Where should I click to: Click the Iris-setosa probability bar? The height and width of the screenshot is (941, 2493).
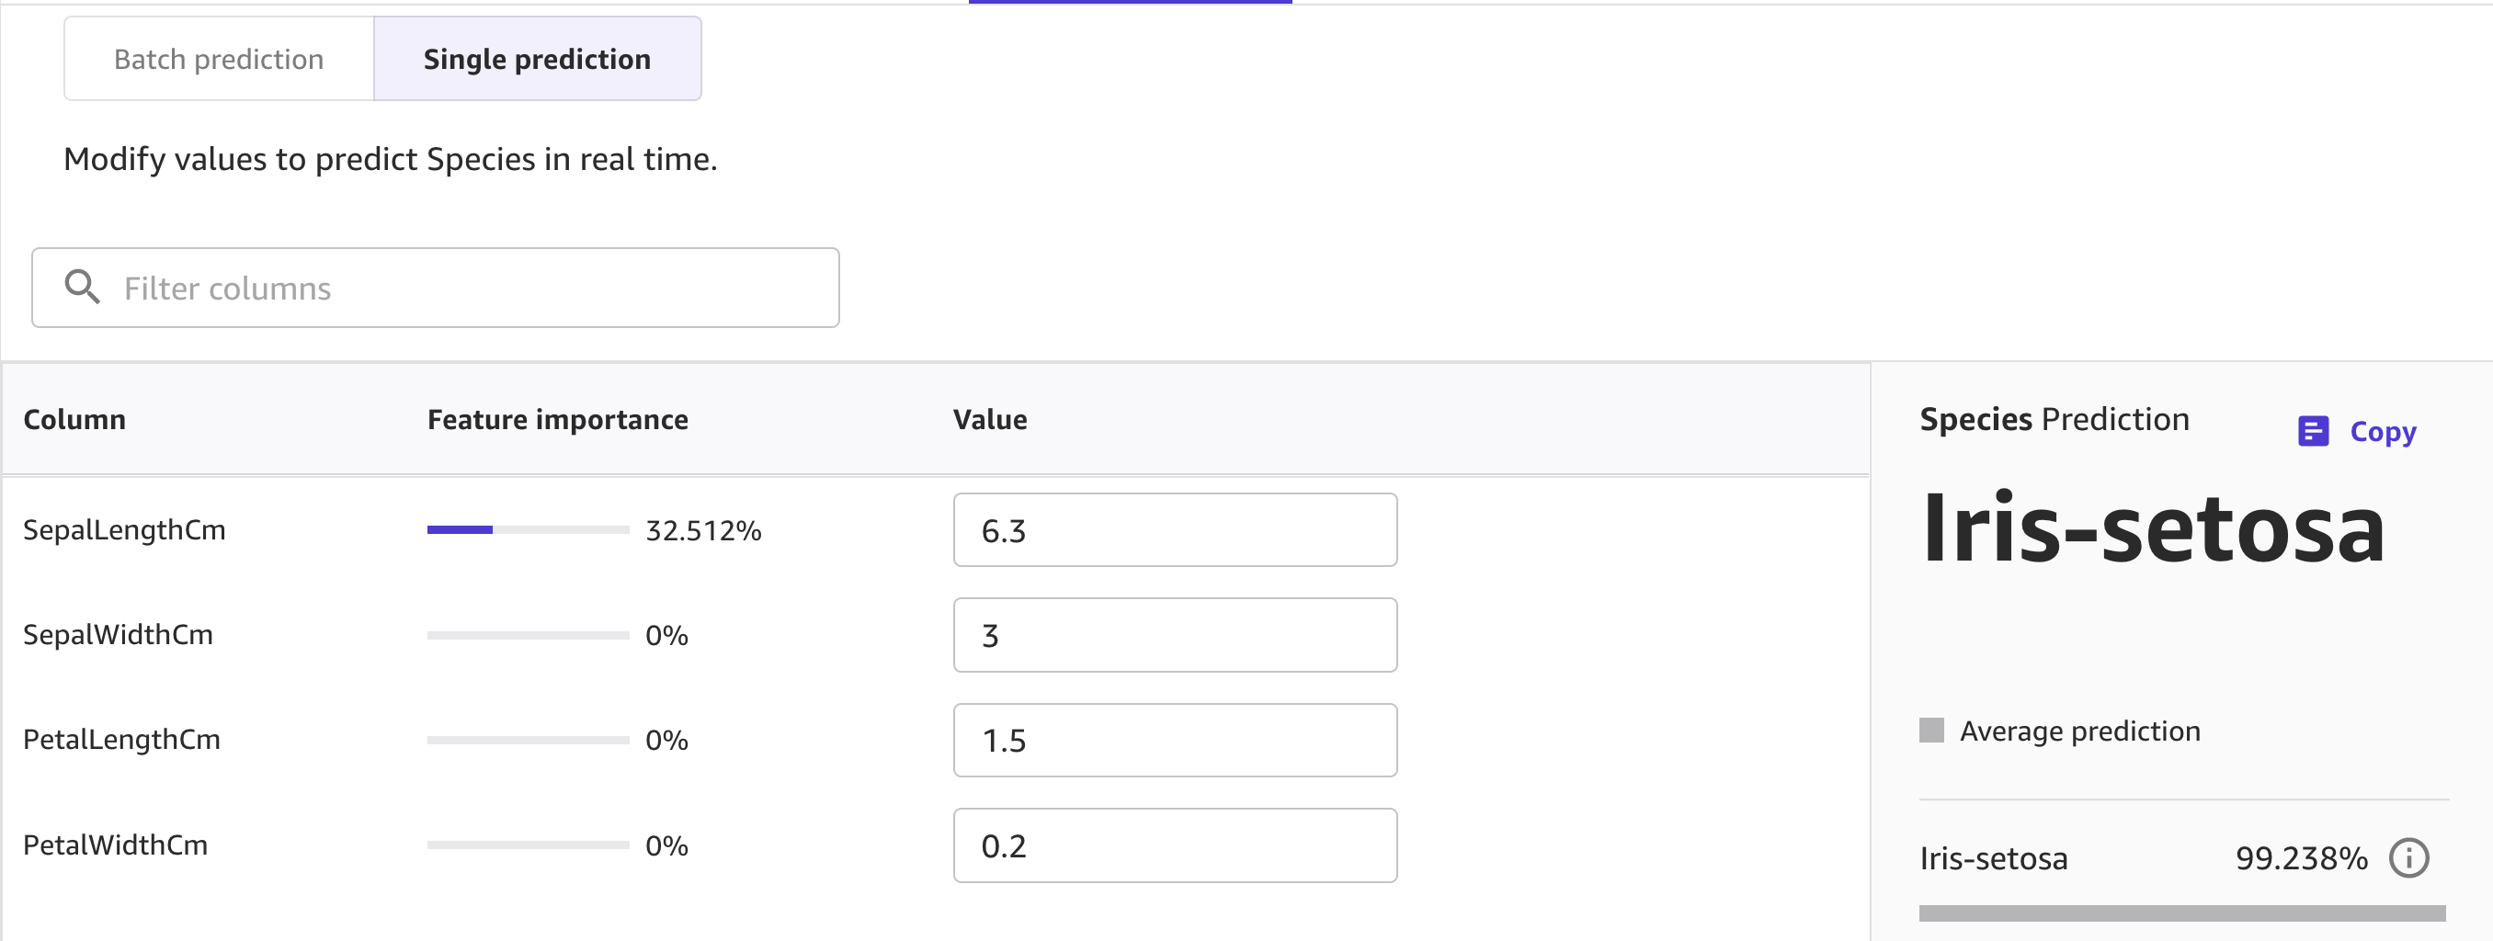point(2181,913)
